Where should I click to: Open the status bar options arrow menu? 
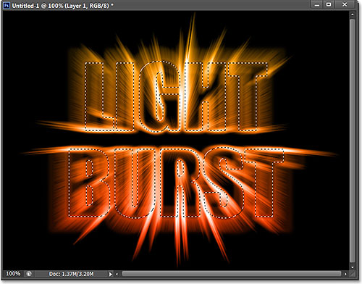[110, 274]
